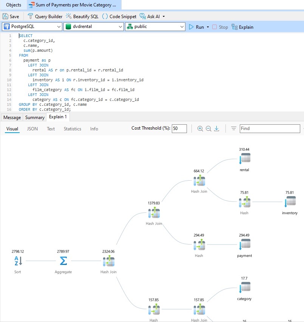Open the Info explain view
This screenshot has width=304, height=322.
coord(94,129)
